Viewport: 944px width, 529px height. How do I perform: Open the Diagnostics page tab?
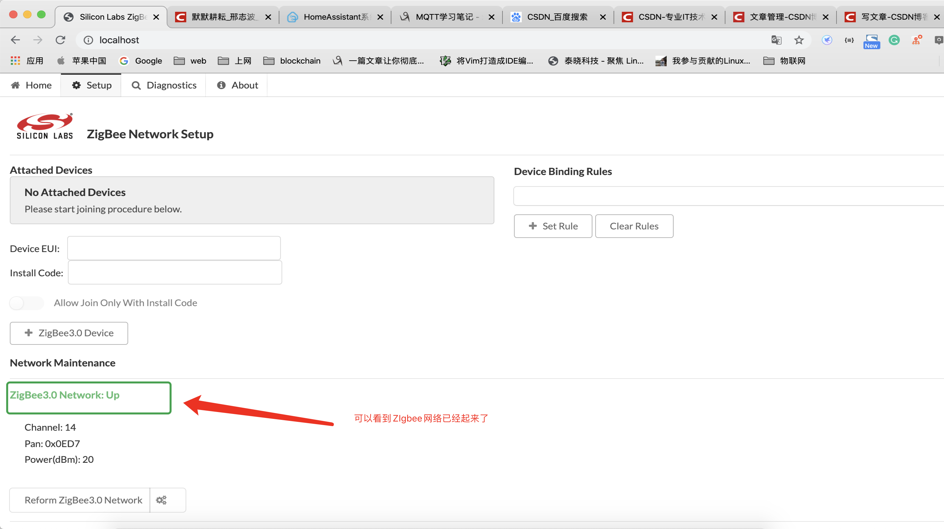point(164,85)
